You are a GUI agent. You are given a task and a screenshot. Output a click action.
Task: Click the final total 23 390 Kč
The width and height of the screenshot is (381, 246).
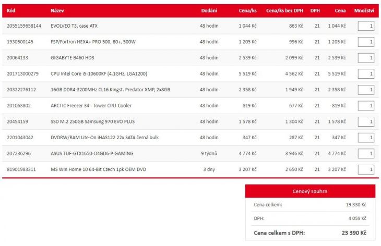coord(354,233)
